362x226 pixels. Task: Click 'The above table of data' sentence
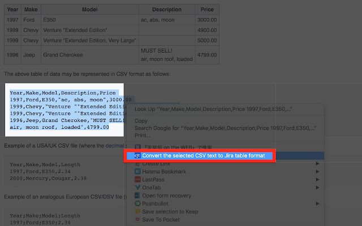87,74
